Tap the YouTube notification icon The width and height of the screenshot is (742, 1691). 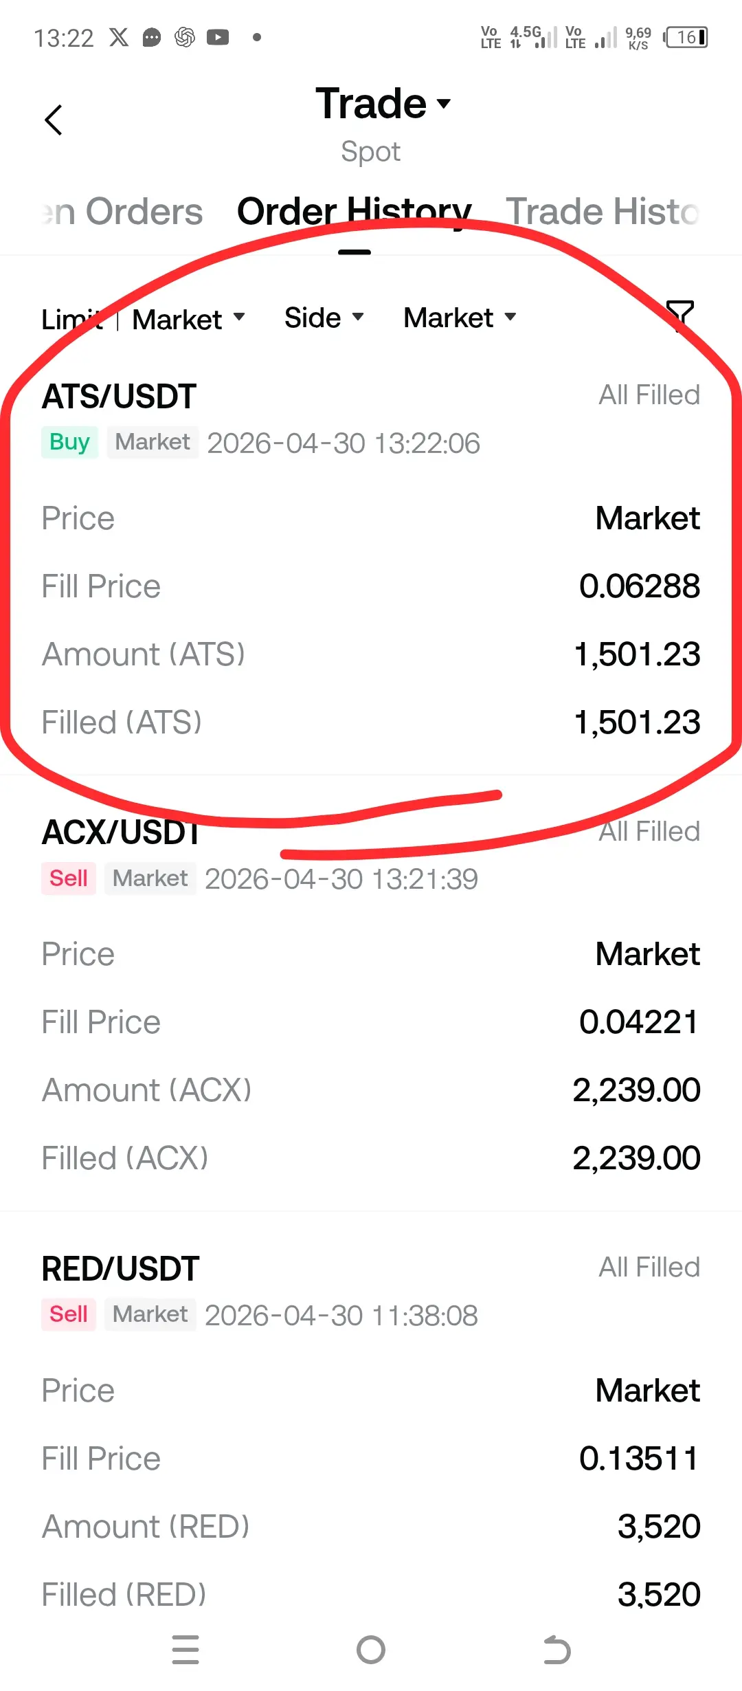[218, 37]
